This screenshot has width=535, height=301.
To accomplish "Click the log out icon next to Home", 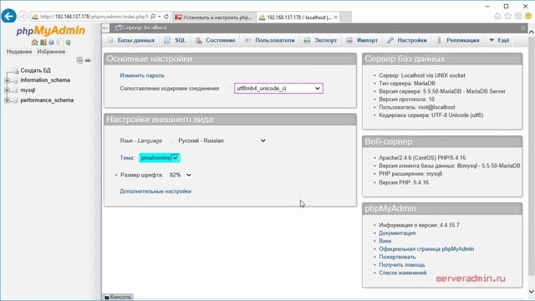I will click(x=43, y=43).
